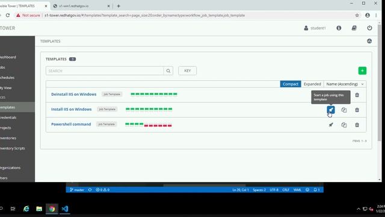Click the search magnifier icon

point(168,71)
